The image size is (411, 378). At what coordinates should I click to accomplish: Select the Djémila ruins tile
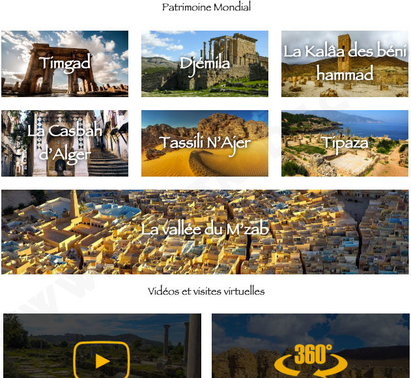(205, 64)
